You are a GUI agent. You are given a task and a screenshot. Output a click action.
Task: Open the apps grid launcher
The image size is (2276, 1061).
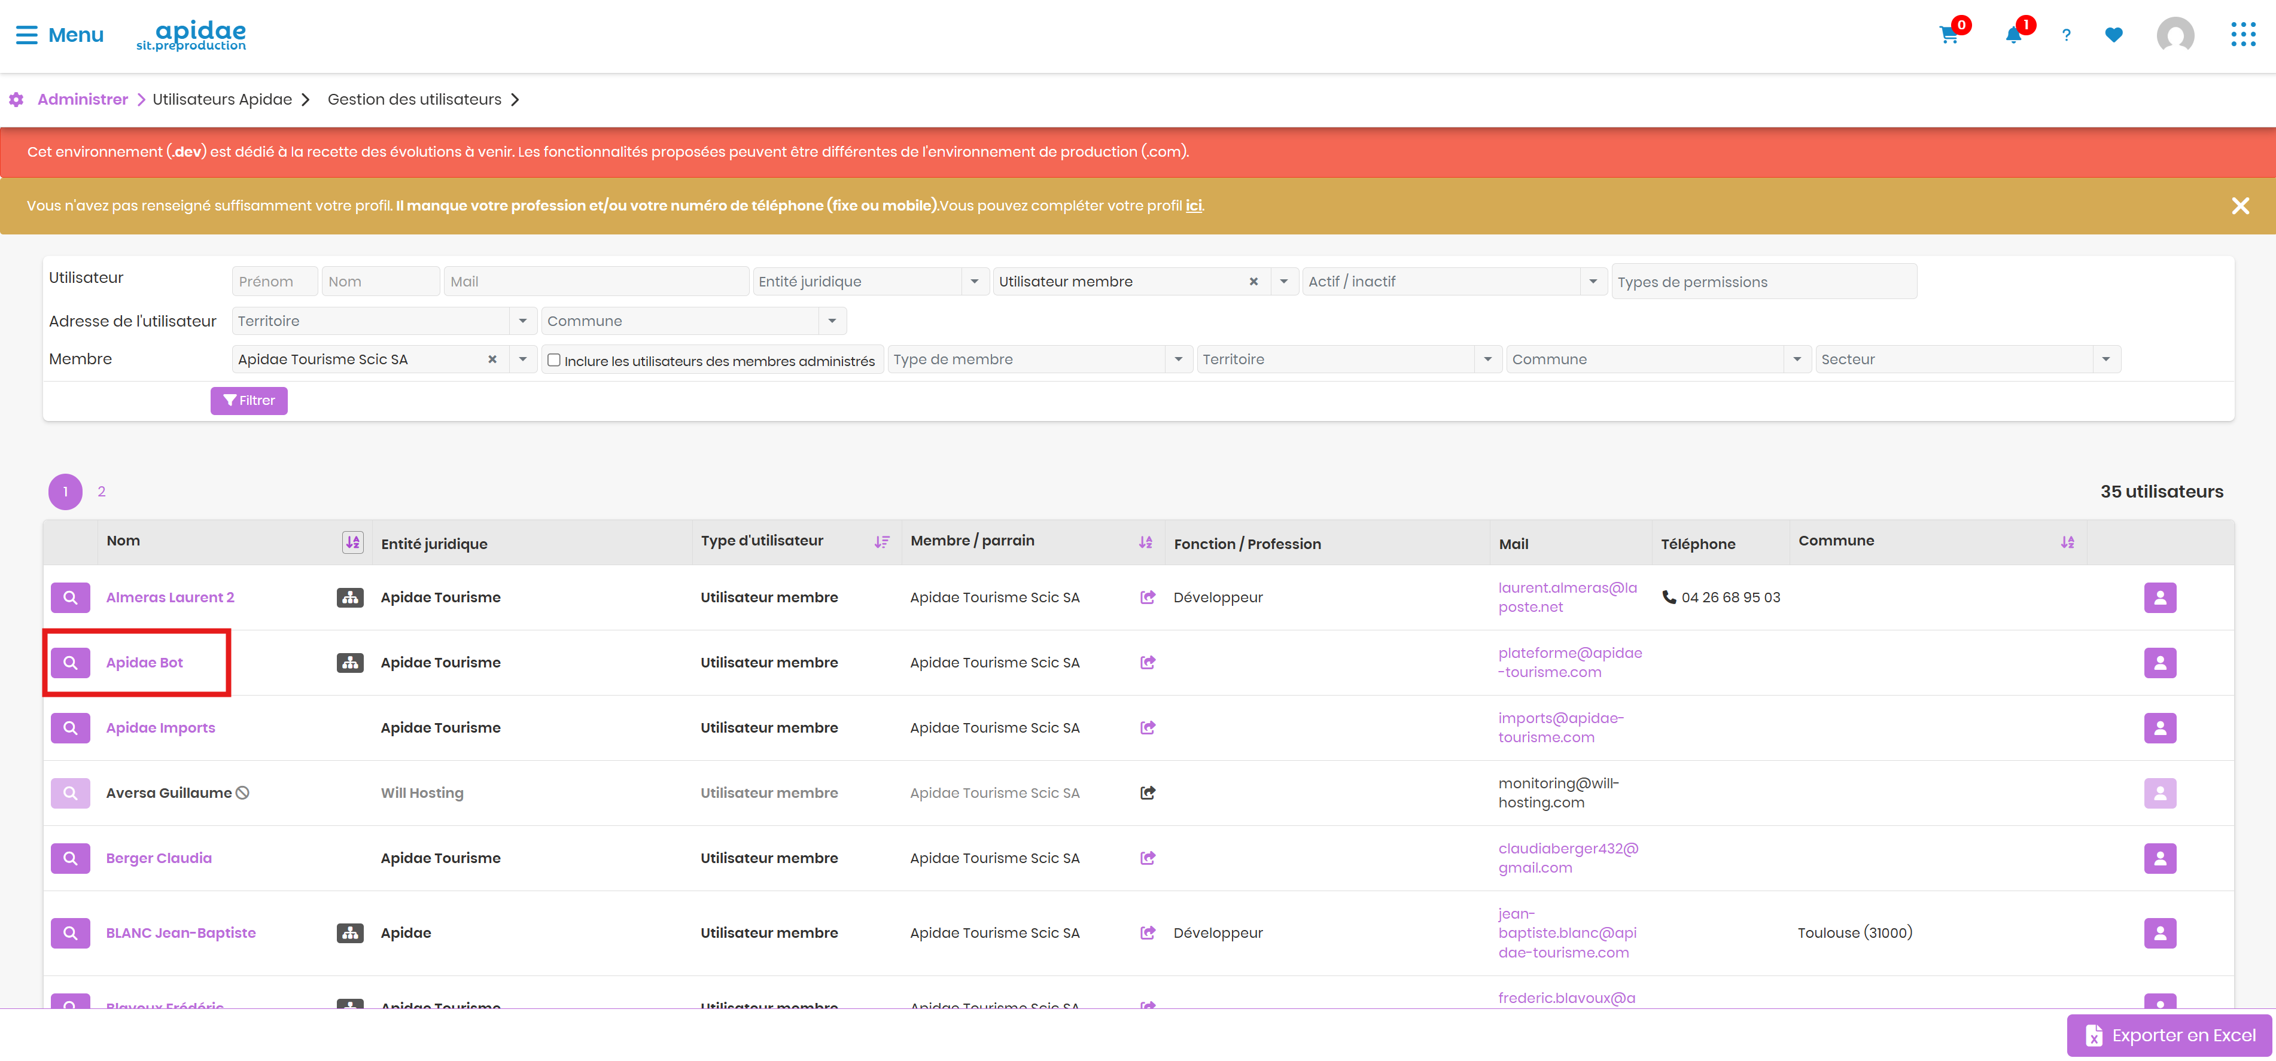2242,35
